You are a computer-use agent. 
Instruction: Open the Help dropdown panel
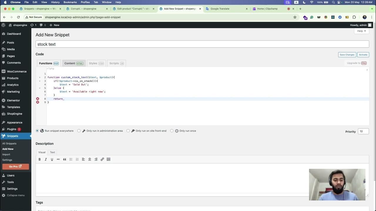click(361, 31)
